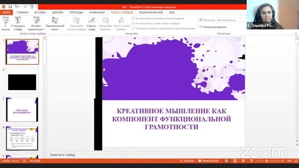This screenshot has height=168, width=299.
Task: Click the 70% zoom level
Action: [x=289, y=161]
